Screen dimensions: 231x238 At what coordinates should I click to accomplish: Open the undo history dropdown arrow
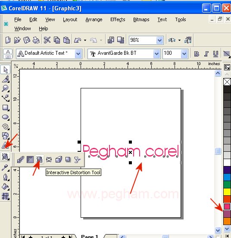click(x=85, y=40)
